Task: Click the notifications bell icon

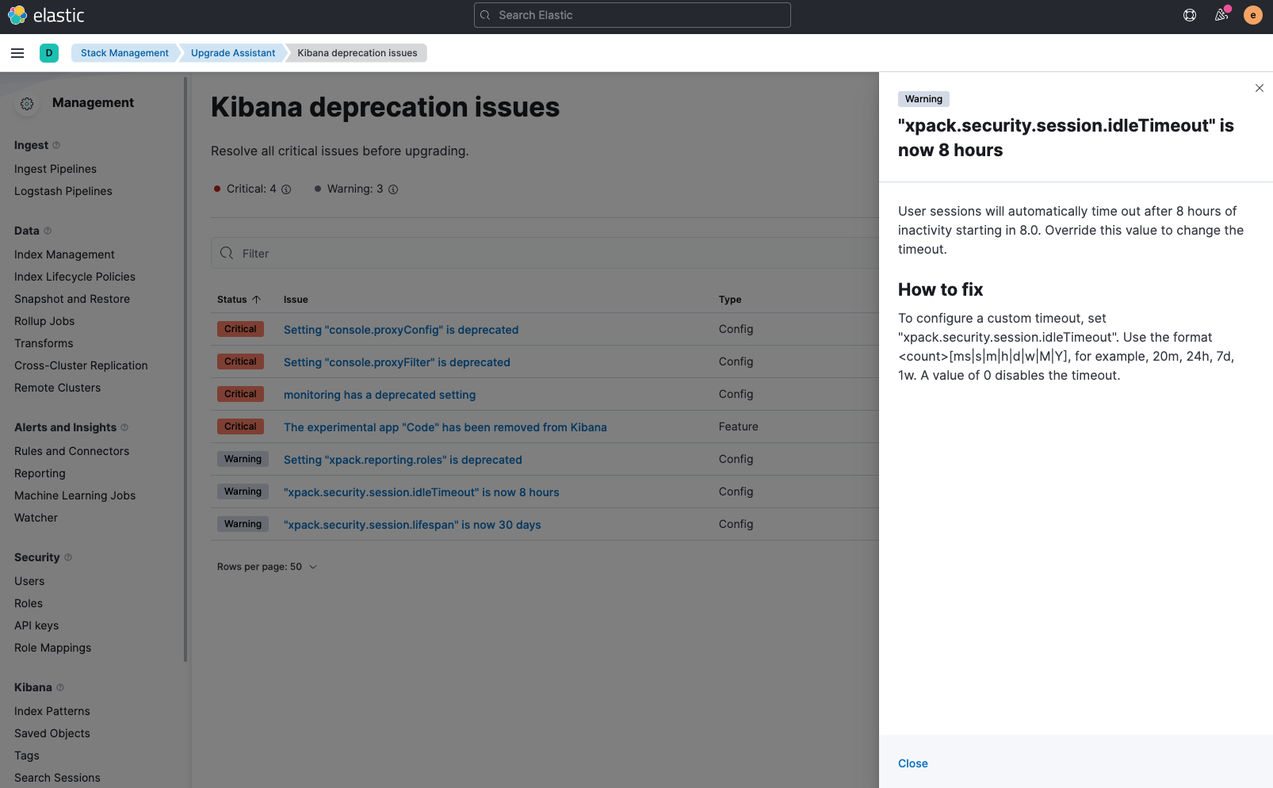Action: (1221, 15)
